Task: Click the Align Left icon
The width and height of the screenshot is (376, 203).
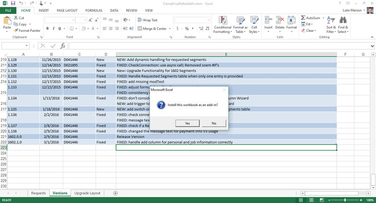Action: tap(104, 28)
